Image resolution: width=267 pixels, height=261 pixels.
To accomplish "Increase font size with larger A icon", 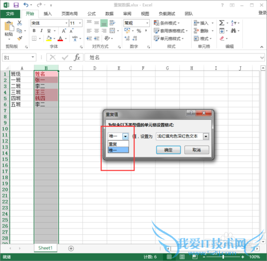I will (64, 31).
